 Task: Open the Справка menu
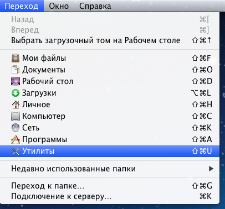coord(95,6)
